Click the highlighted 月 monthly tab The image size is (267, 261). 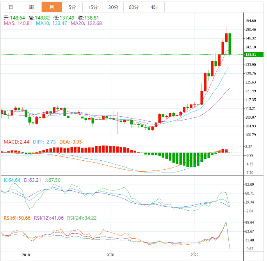(52, 7)
